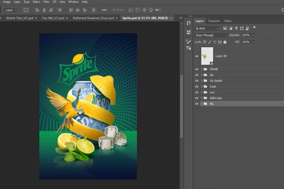Viewport: 284px width, 189px height.
Task: Click Distribute vertically icon
Action: (60, 10)
